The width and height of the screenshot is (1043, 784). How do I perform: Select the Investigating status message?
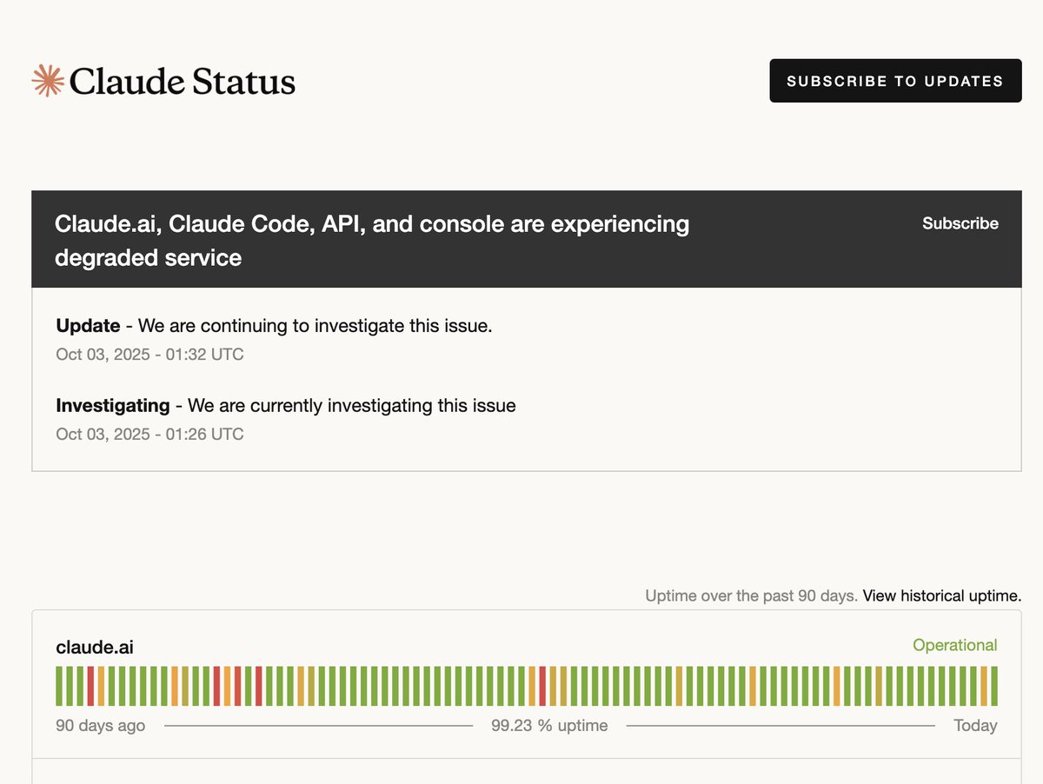point(286,405)
